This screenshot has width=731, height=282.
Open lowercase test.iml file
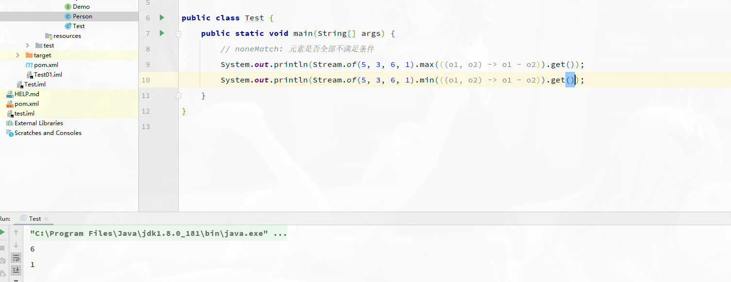coord(24,113)
